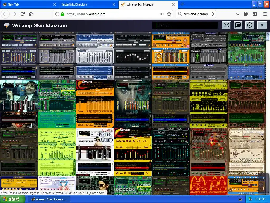Toggle the browser sidebar icon

[255, 14]
